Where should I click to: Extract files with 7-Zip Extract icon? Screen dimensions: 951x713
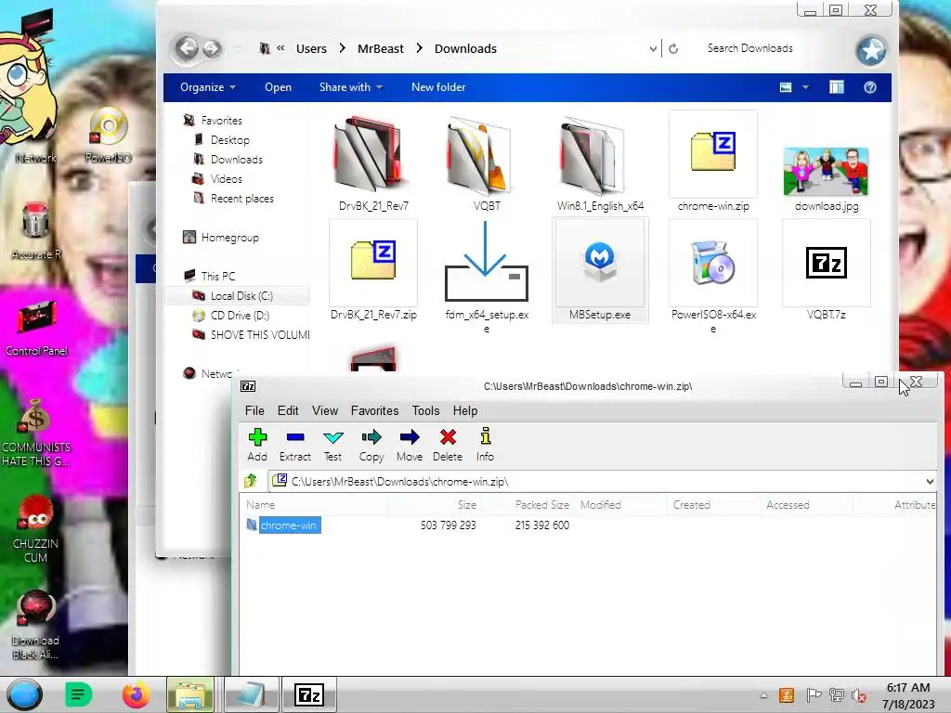coord(295,445)
